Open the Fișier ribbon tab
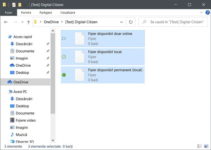Image resolution: width=211 pixels, height=150 pixels. coord(8,12)
